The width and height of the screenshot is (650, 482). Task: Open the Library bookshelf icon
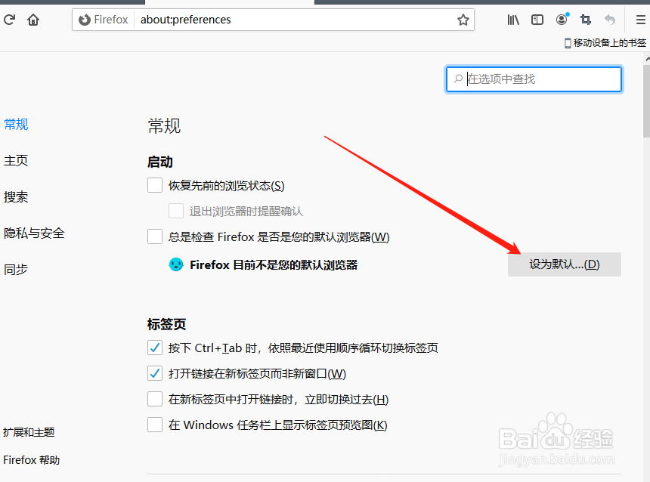click(513, 20)
